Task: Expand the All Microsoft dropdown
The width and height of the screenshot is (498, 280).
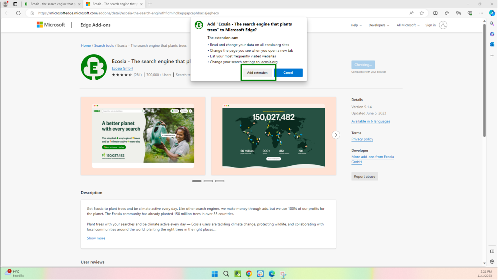Action: tap(408, 25)
